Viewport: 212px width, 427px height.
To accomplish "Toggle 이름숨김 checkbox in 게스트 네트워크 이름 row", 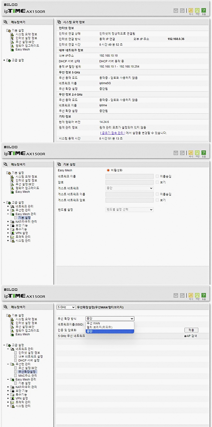I will 157,194.
